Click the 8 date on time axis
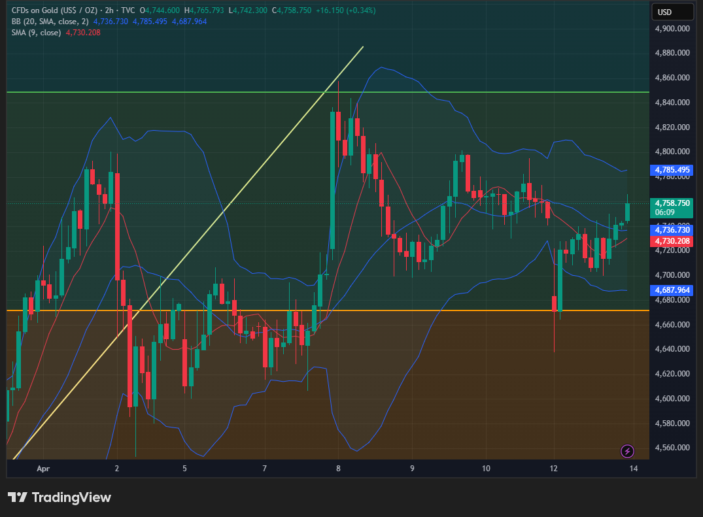Image resolution: width=703 pixels, height=517 pixels. [x=338, y=469]
